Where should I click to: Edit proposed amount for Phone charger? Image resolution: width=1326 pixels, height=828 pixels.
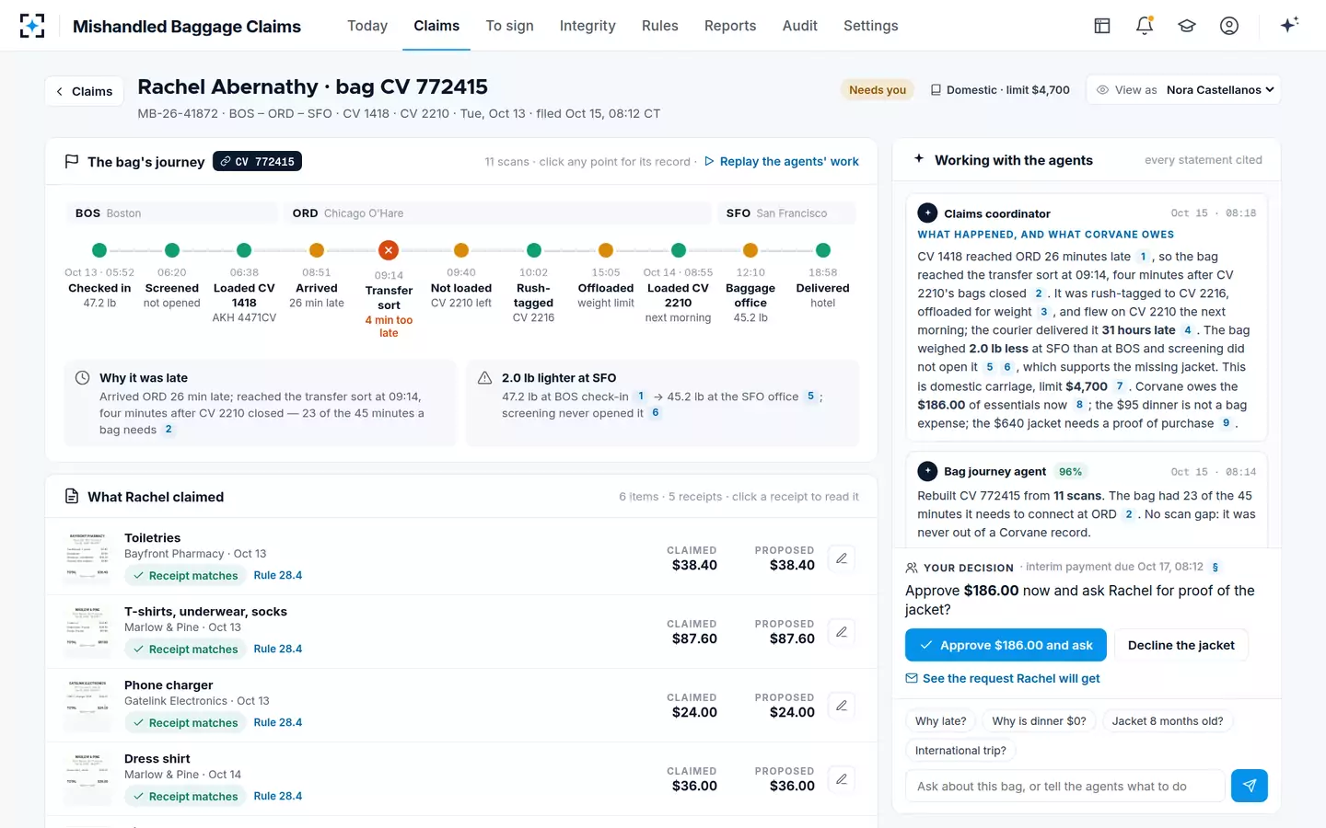(x=842, y=706)
